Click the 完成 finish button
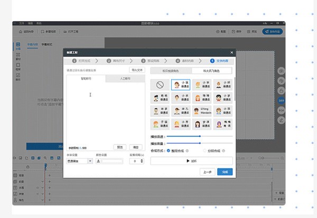This screenshot has width=317, height=218. click(225, 172)
